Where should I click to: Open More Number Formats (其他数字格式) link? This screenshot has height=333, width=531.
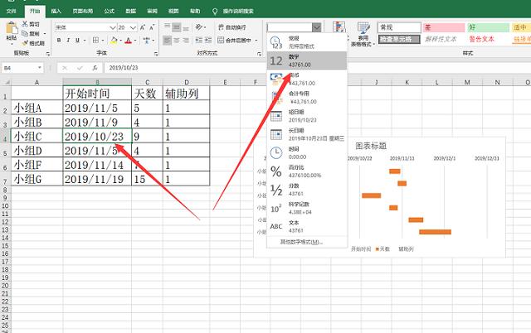click(301, 242)
